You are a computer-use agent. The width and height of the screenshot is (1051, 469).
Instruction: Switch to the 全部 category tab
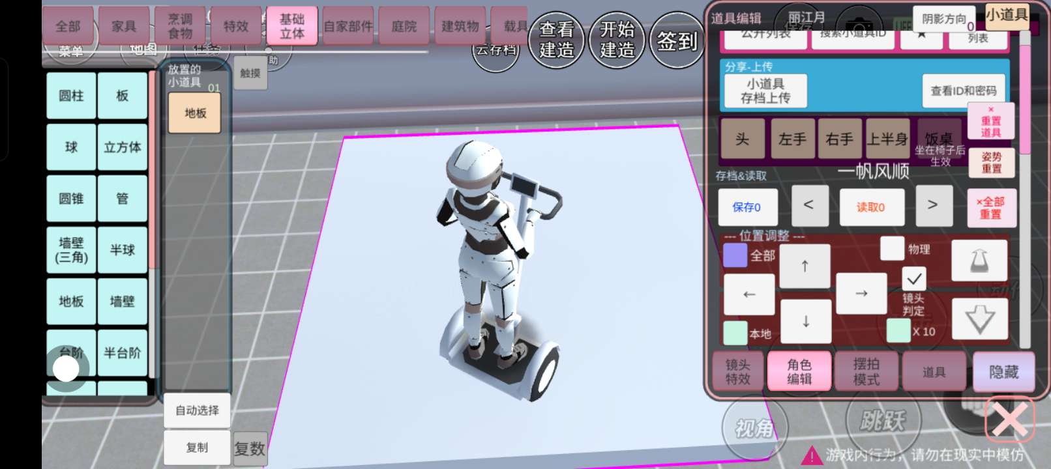pyautogui.click(x=68, y=26)
